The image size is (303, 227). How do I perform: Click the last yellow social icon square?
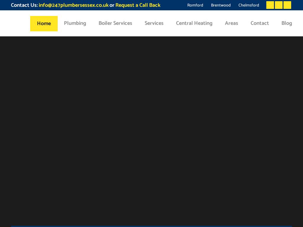(x=287, y=5)
